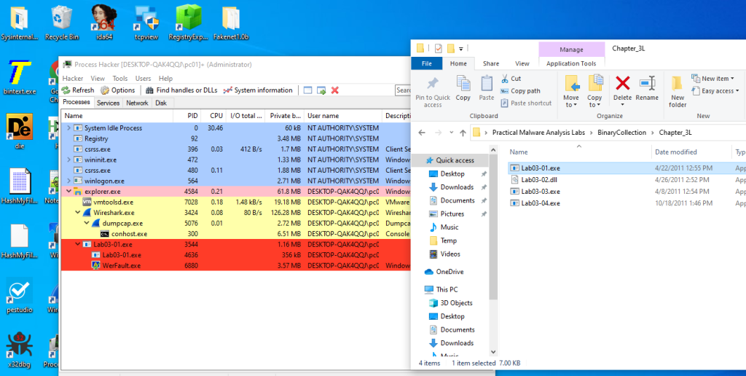The image size is (746, 376).
Task: Switch to the Disk tab
Action: [x=161, y=103]
